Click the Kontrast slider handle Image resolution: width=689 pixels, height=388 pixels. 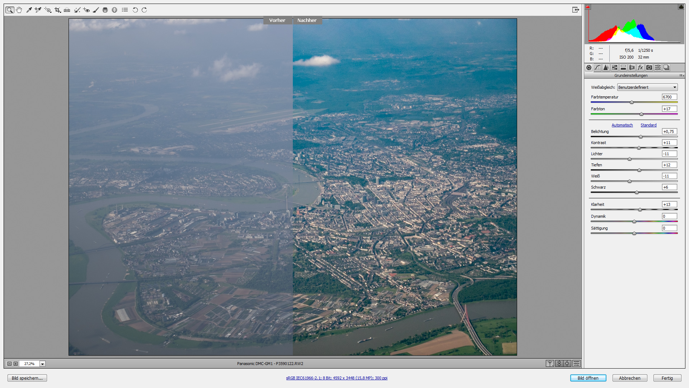[x=639, y=148]
